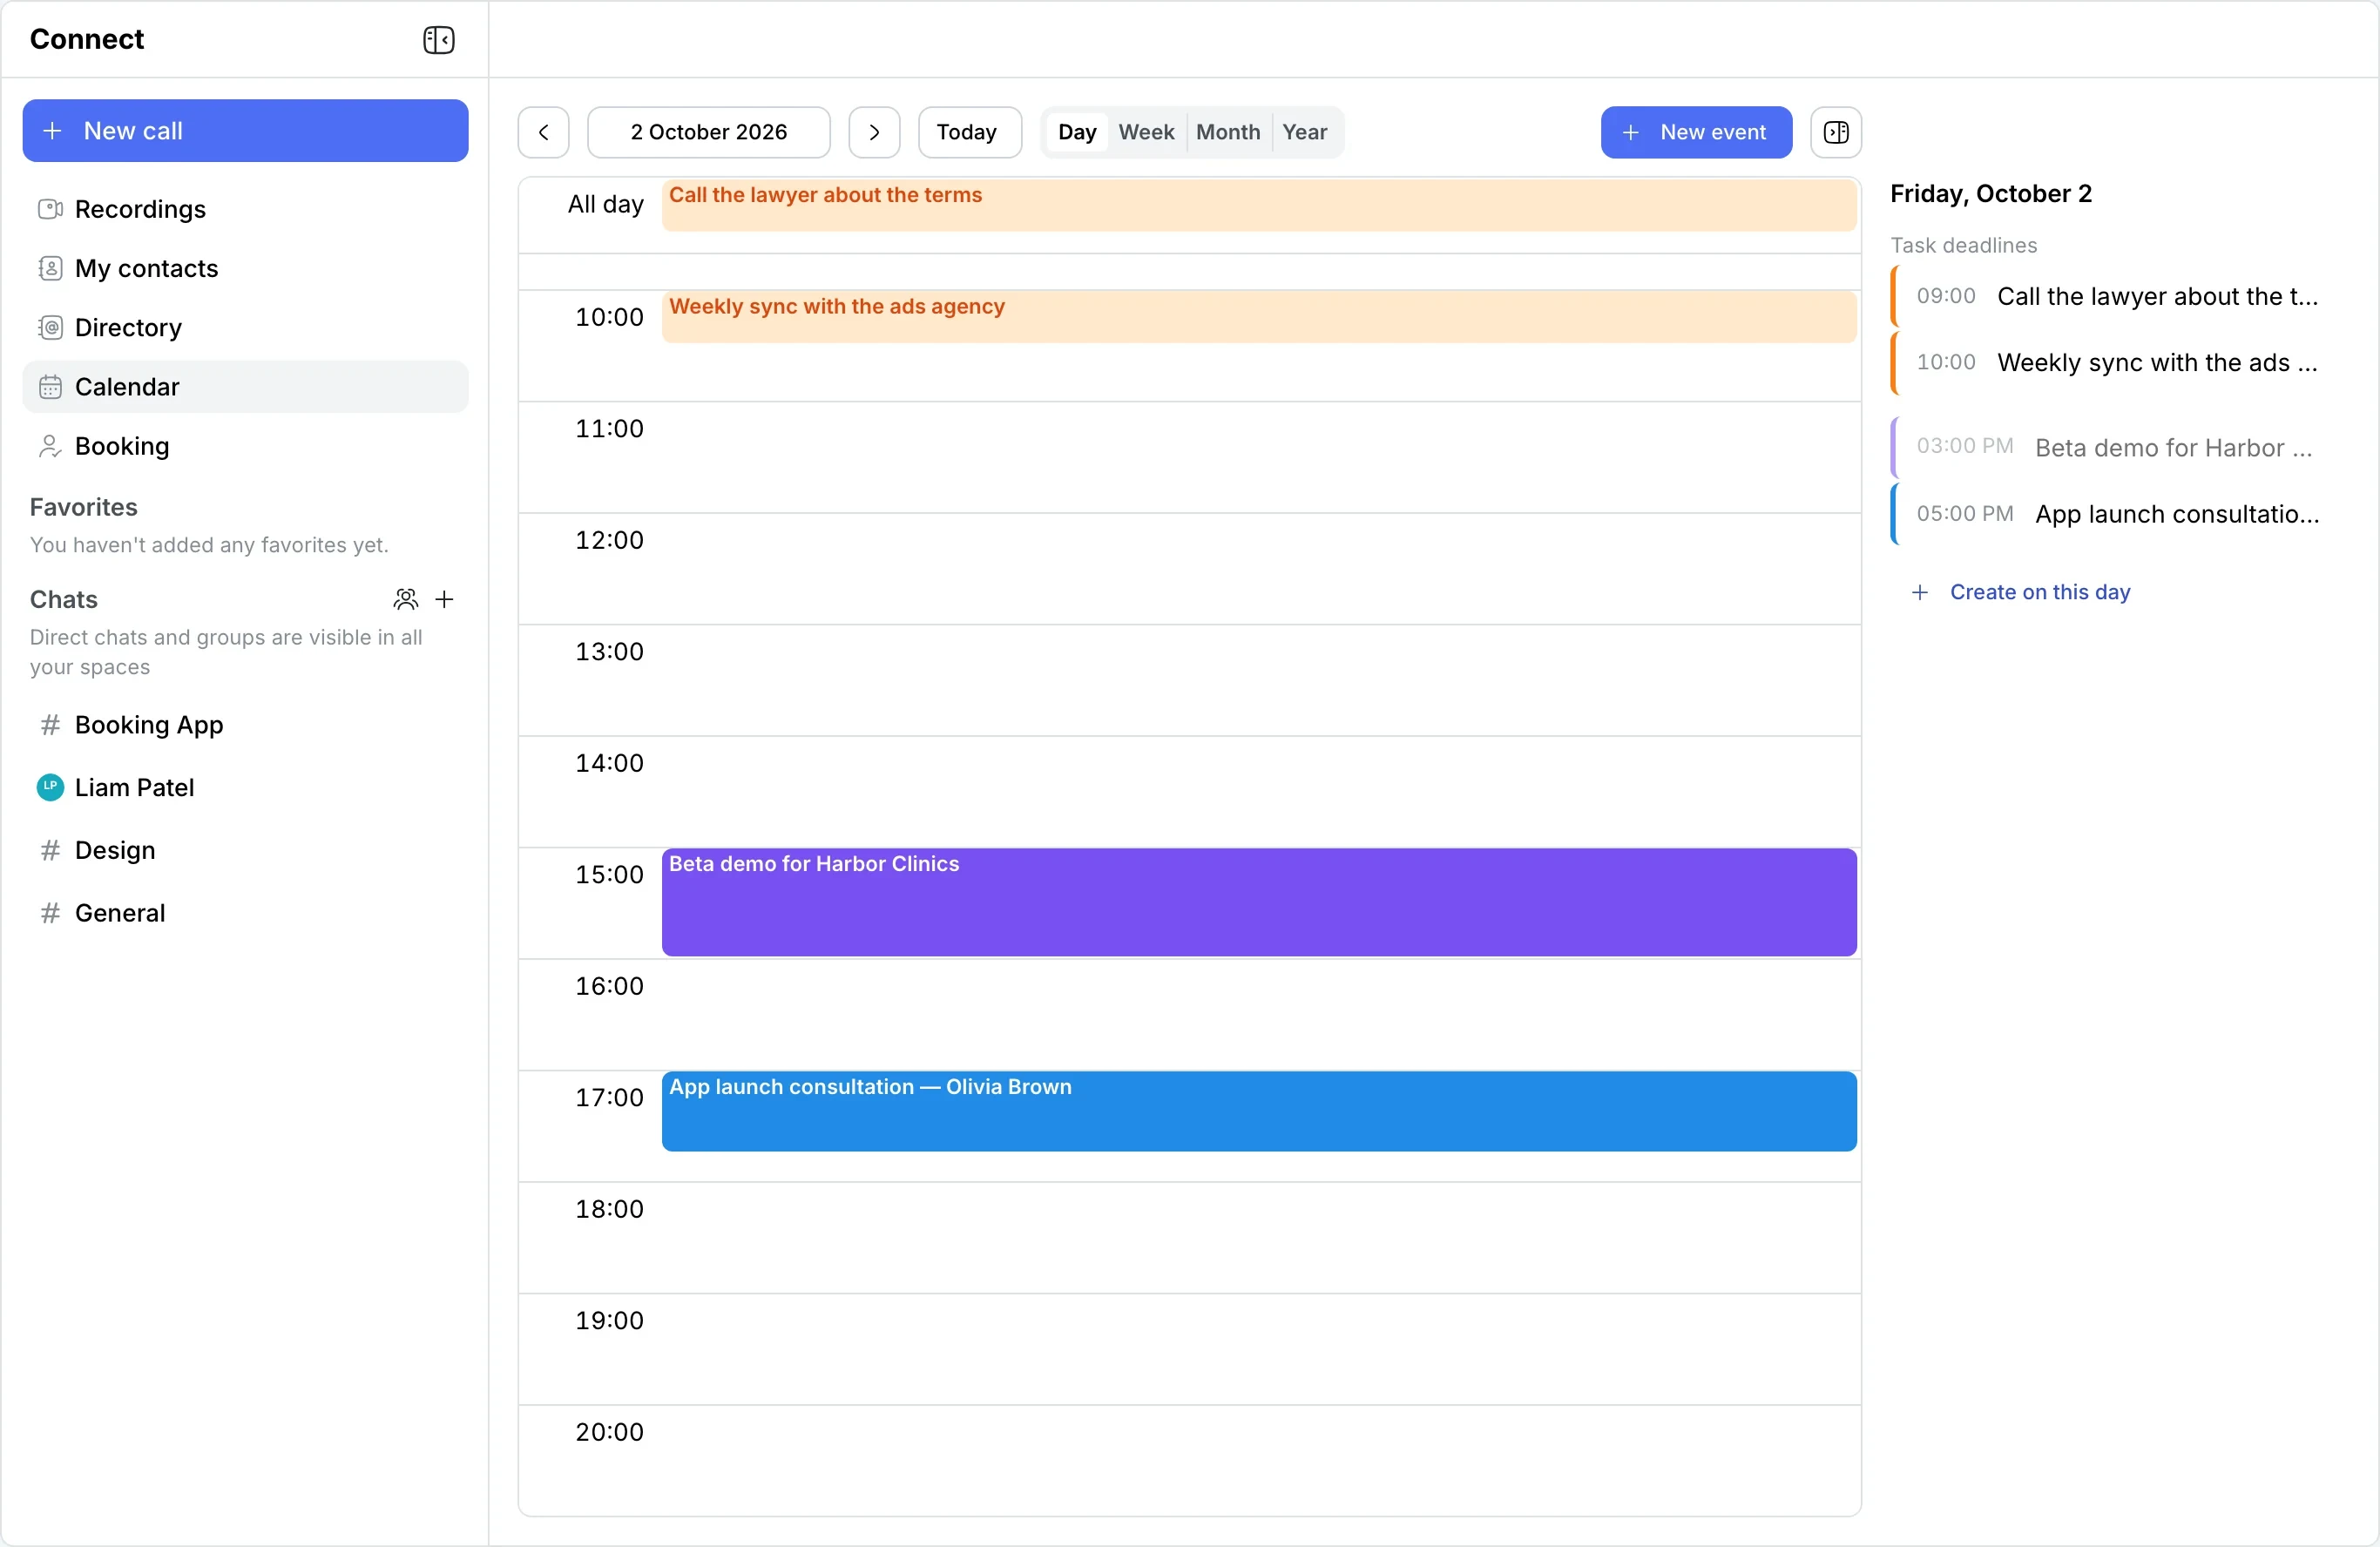The image size is (2380, 1547).
Task: Click the 19:00 time slot label
Action: point(609,1321)
